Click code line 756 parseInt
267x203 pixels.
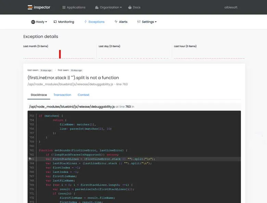point(86,129)
